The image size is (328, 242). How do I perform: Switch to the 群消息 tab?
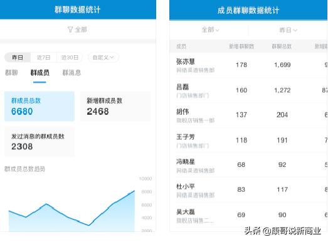[x=71, y=73]
